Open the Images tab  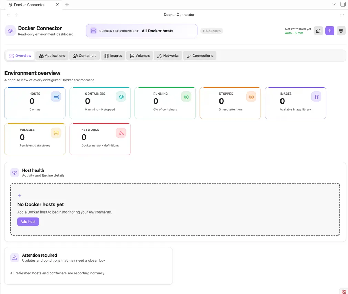(x=113, y=56)
